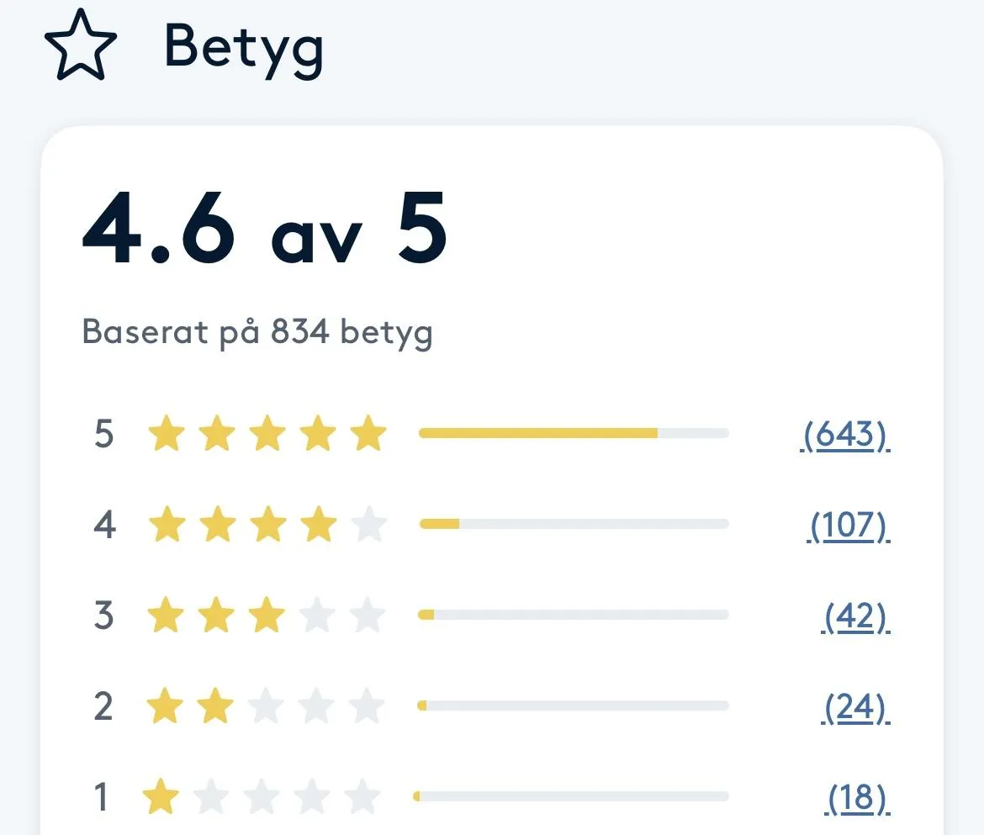984x835 pixels.
Task: Click the last grey star in row 1
Action: tap(362, 796)
